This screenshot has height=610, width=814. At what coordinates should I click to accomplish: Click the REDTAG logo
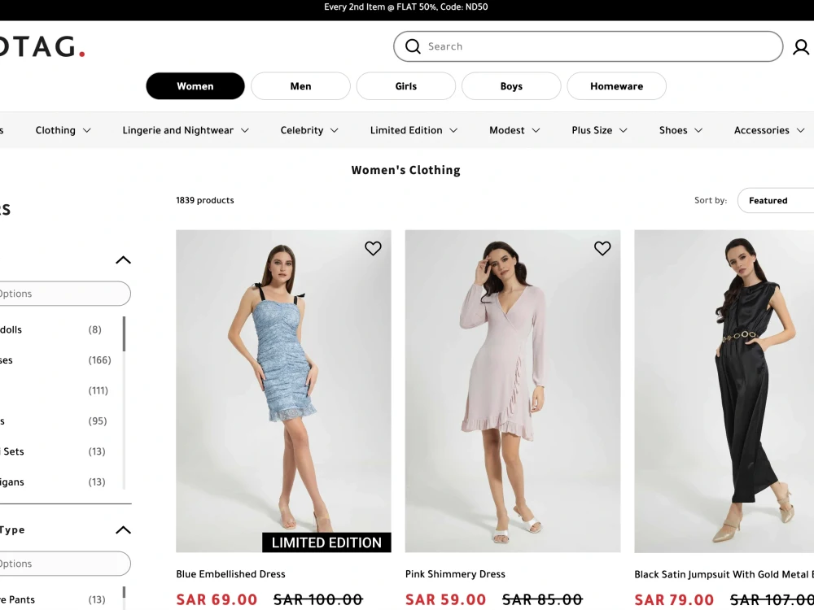pos(42,46)
